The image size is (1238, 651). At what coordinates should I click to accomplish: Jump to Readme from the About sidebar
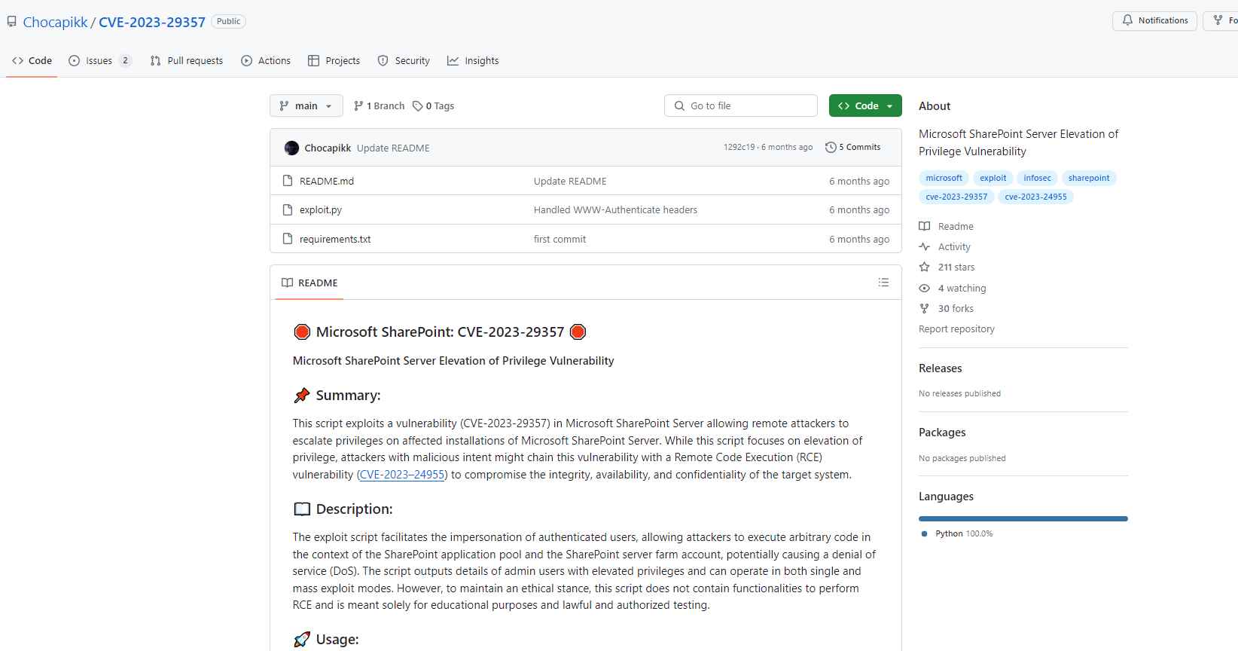click(x=956, y=226)
